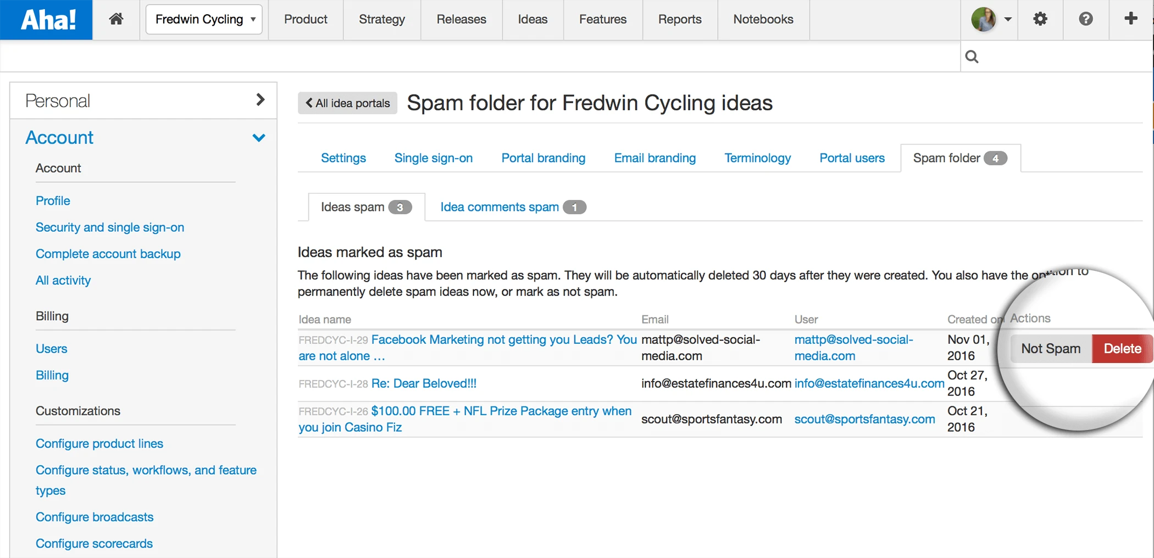
Task: Open the Strategy menu
Action: point(382,19)
